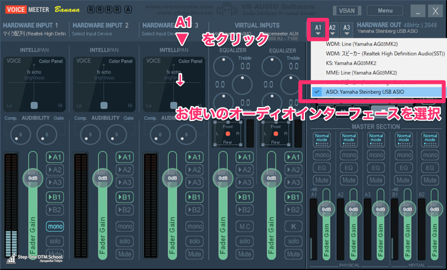Cycle Normal mode on master bus B2
447x270 pixels.
tap(430, 139)
